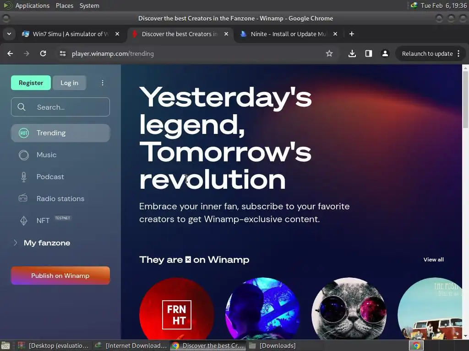Reload the Winamp page
469x351 pixels.
tap(43, 54)
